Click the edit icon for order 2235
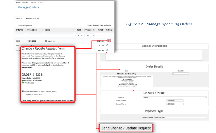This screenshot has width=216, height=133. pyautogui.click(x=109, y=41)
